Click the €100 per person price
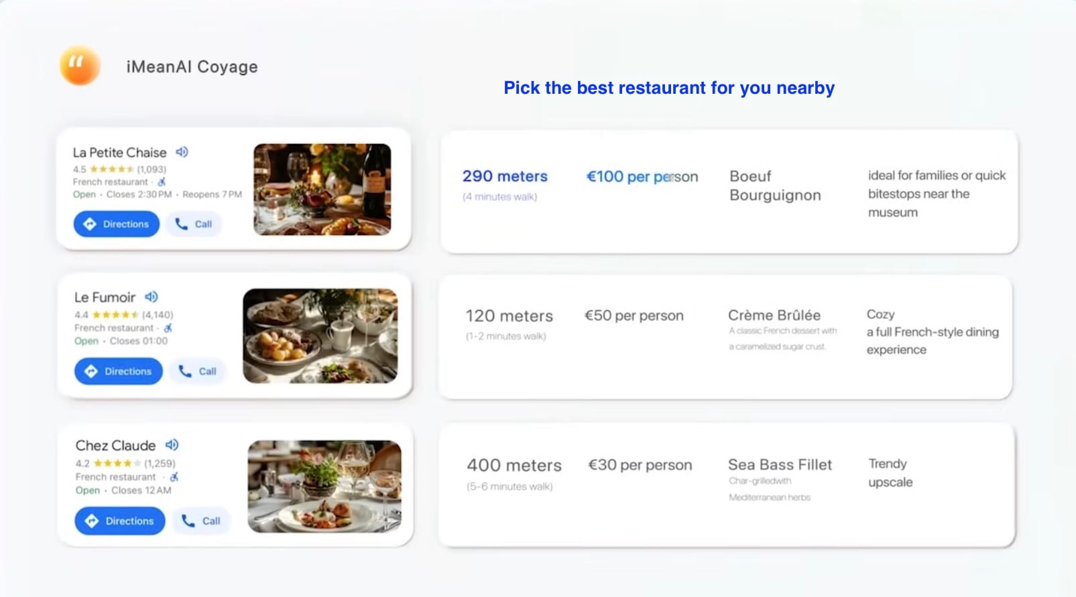The height and width of the screenshot is (597, 1076). tap(642, 177)
